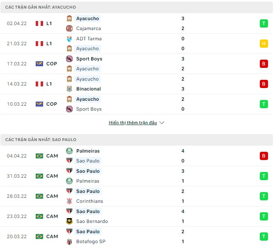Expand more matches with the chevron arrow

(162, 123)
